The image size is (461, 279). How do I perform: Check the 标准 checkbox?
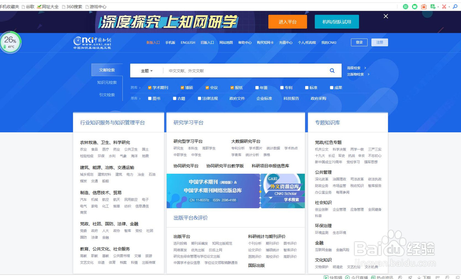(307, 87)
